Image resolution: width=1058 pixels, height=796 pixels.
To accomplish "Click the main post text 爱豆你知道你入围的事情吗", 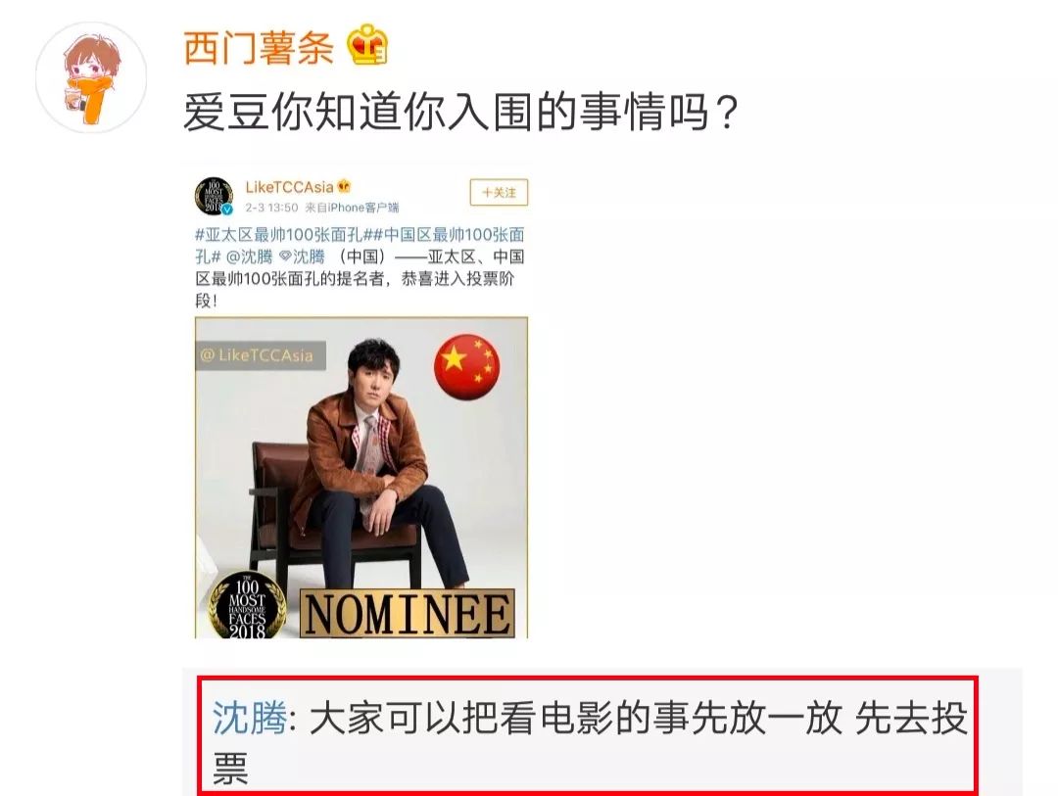I will 461,112.
